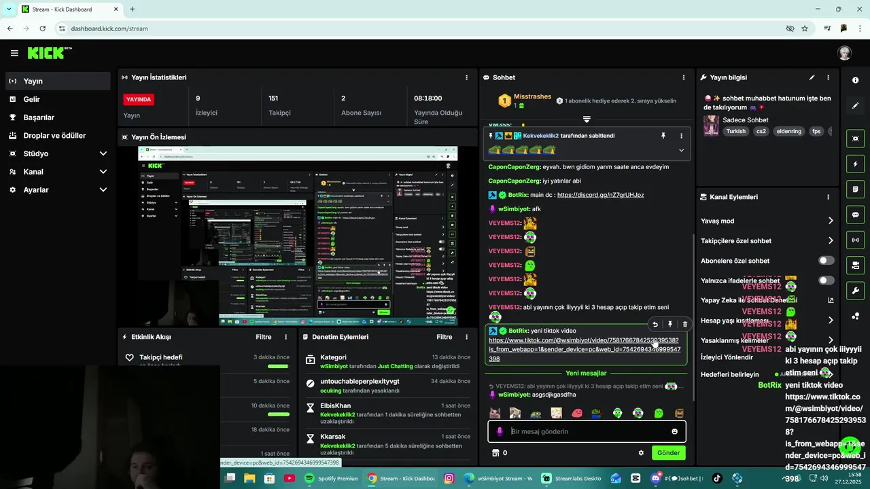Open the emoji picker in message box
Screen dimensions: 870x489
[x=674, y=431]
